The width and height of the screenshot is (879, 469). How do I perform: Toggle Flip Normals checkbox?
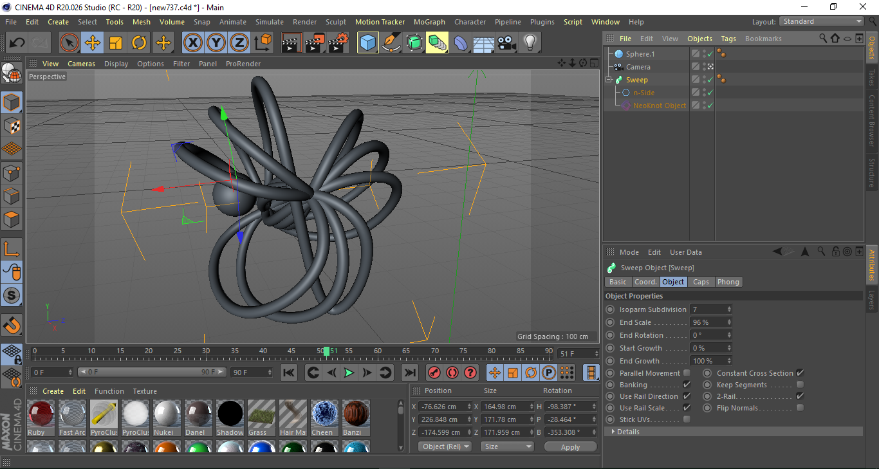tap(800, 408)
